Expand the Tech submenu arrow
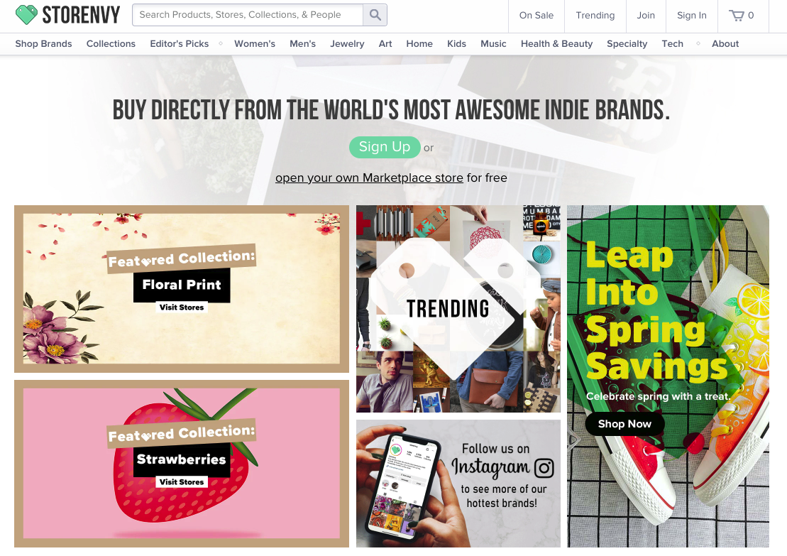This screenshot has height=556, width=787. [697, 43]
